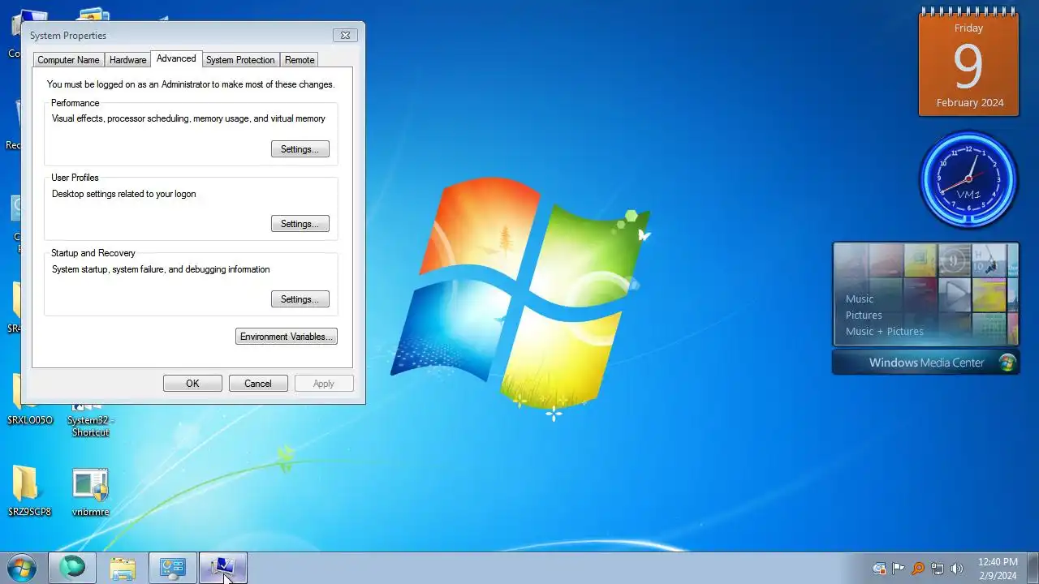Open the green globe browser in taskbar
The width and height of the screenshot is (1039, 584).
72,568
